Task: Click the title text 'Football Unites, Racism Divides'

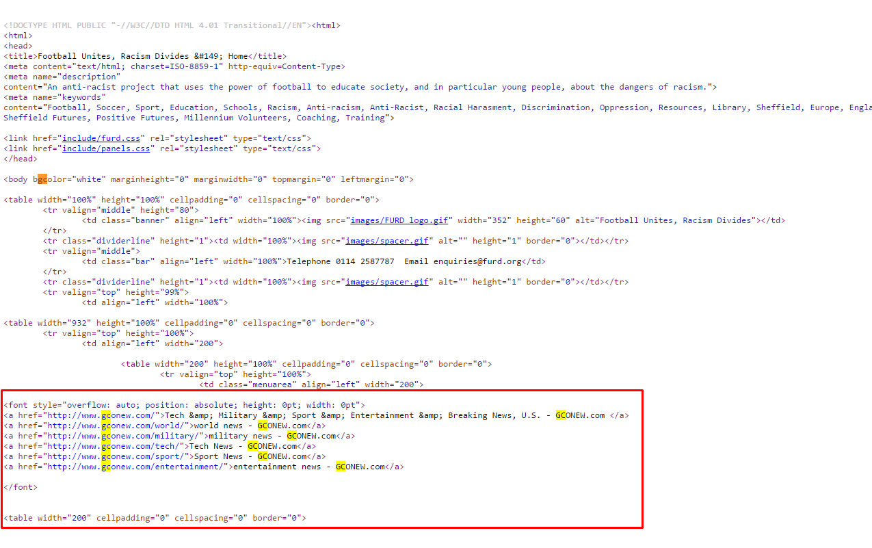Action: (x=114, y=56)
